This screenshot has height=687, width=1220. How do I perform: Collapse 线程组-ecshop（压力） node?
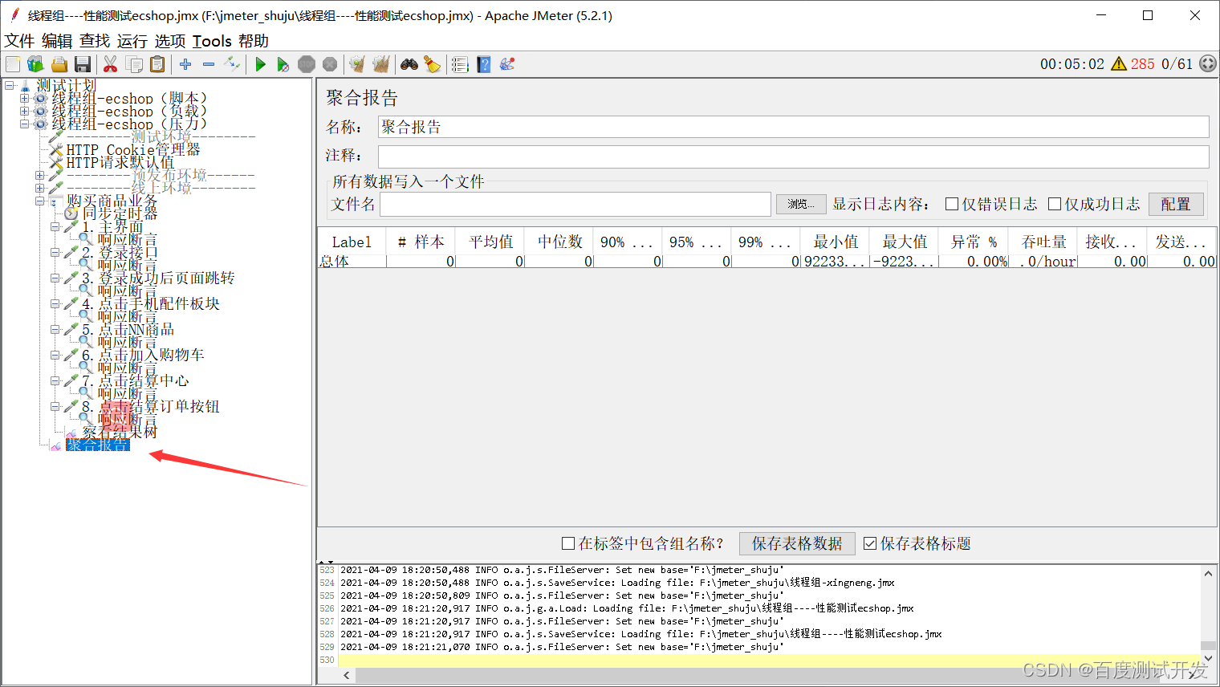click(x=24, y=124)
